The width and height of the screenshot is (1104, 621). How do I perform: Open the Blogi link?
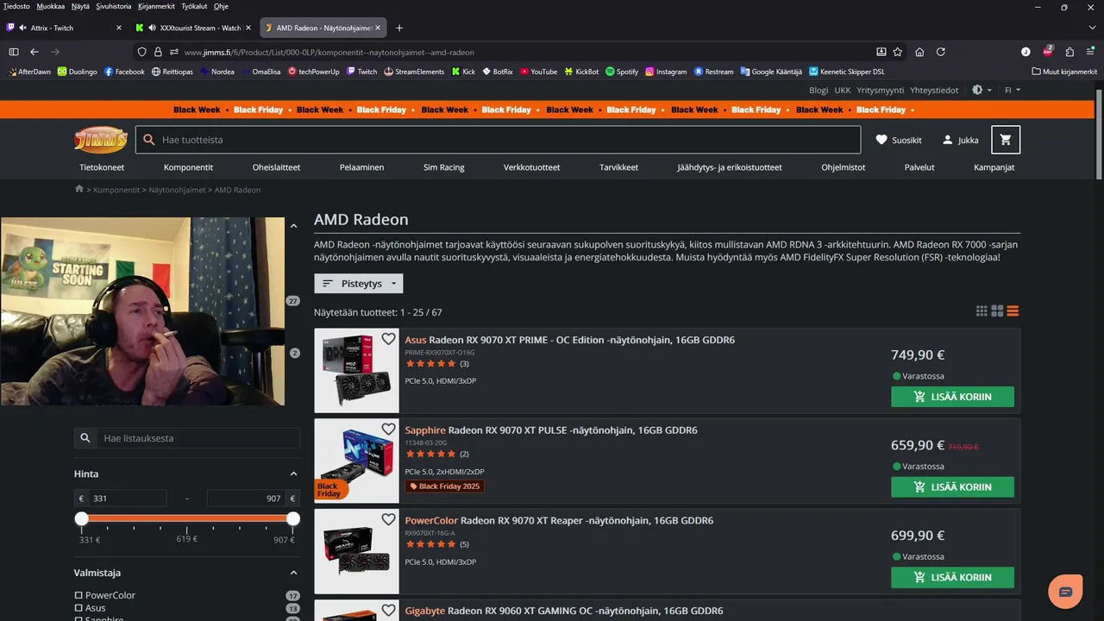pyautogui.click(x=819, y=90)
